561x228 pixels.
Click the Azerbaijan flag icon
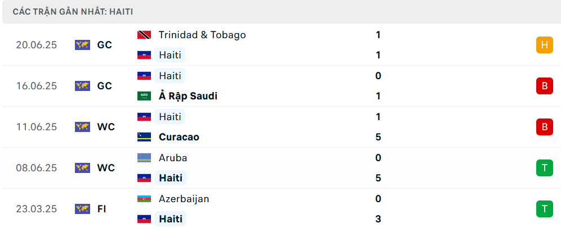click(x=144, y=199)
